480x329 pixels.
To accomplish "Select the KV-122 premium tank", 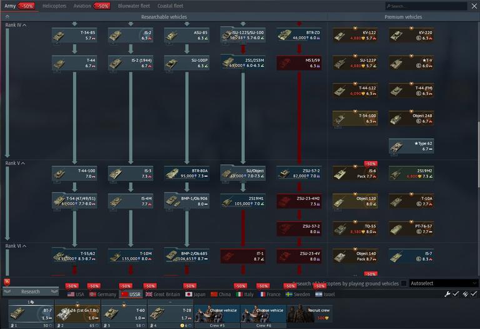I will pos(355,35).
